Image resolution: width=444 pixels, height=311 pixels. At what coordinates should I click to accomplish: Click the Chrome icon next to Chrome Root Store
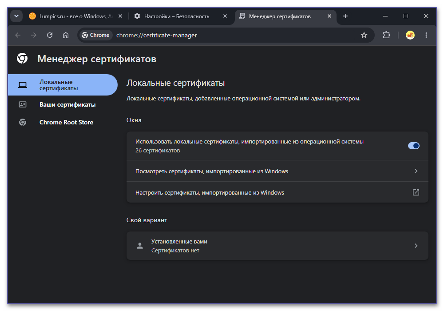23,122
